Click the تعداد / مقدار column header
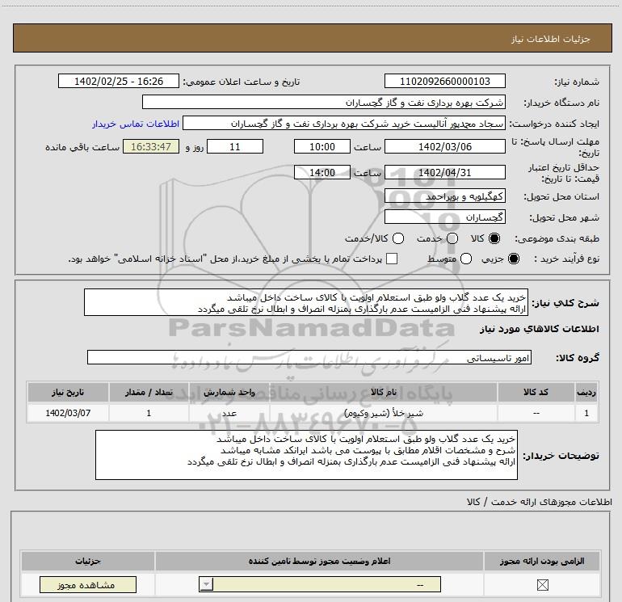Image resolution: width=622 pixels, height=602 pixels. pos(149,392)
